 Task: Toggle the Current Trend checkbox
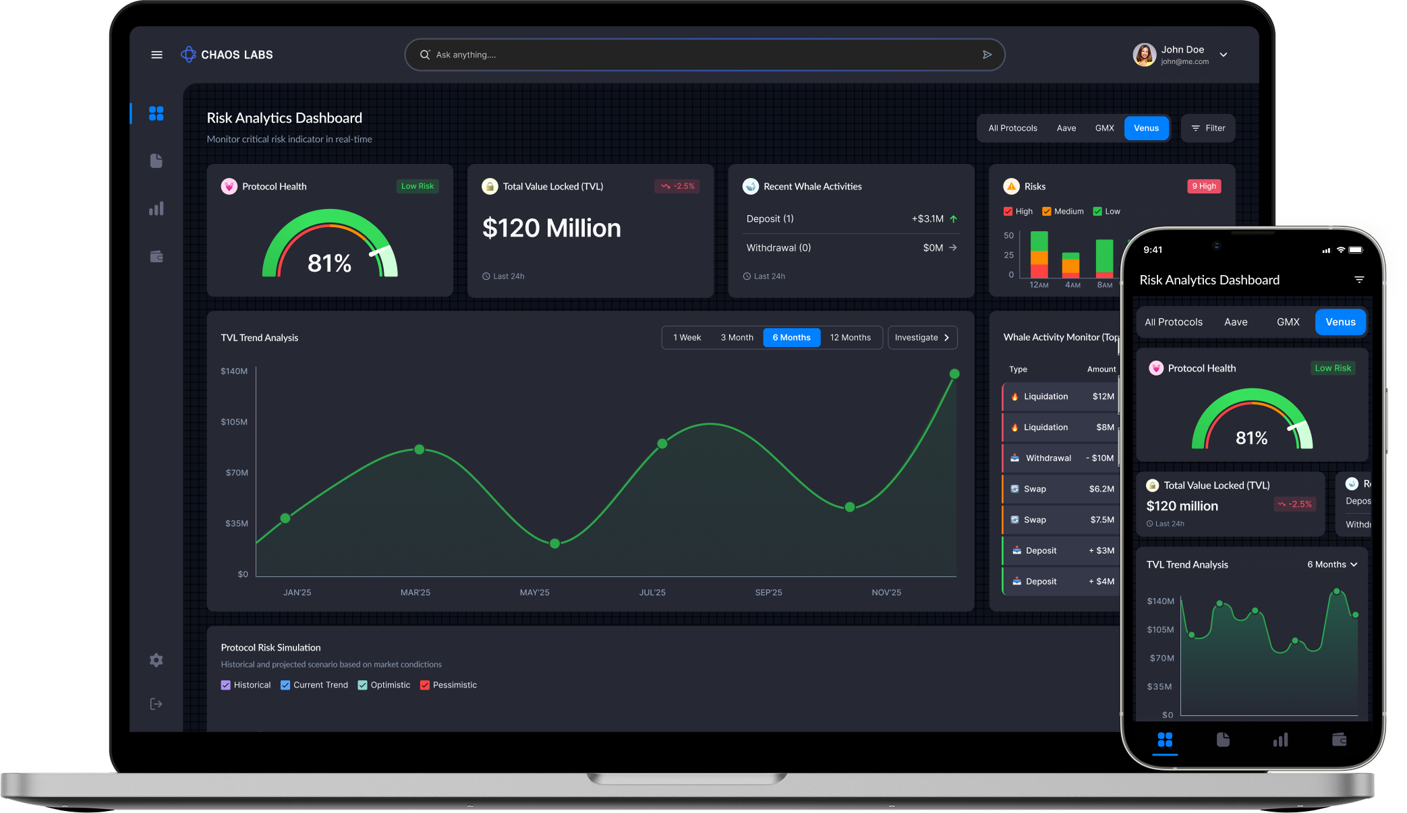click(285, 685)
